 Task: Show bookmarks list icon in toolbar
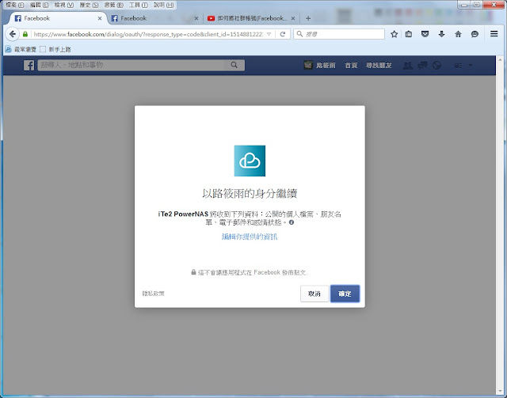pos(409,34)
